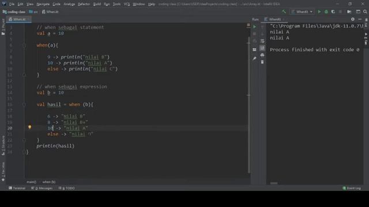The height and width of the screenshot is (207, 369).
Task: Click the 'val b = 10' code line
Action: (50, 93)
